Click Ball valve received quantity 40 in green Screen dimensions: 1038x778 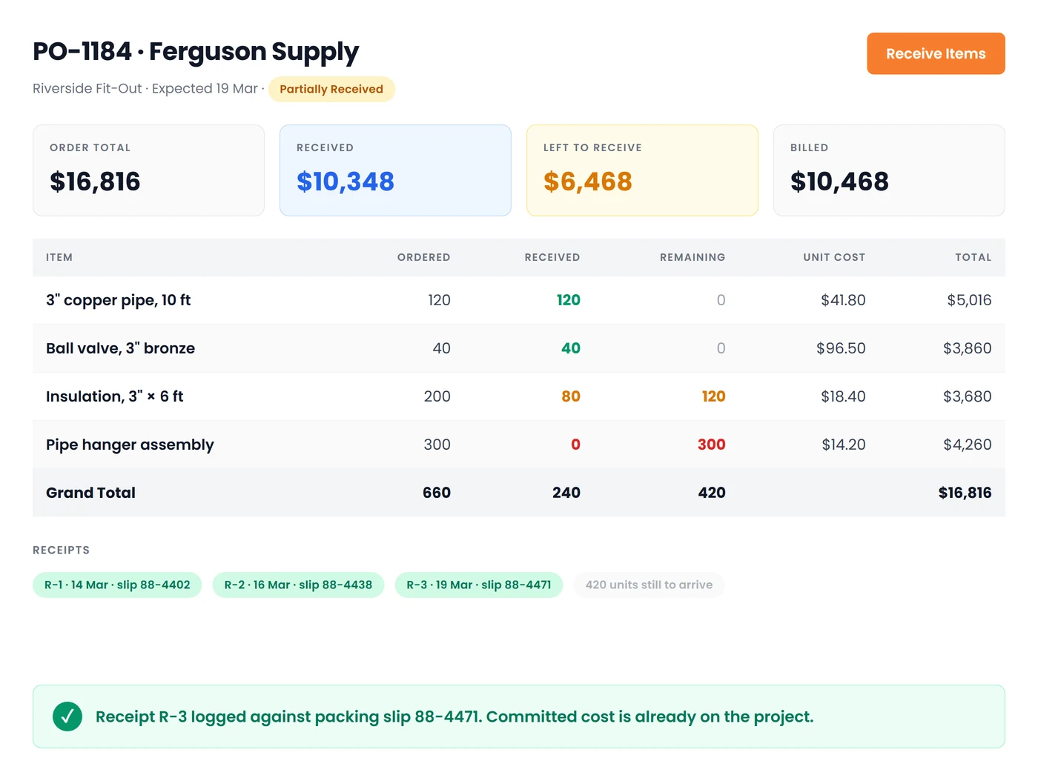tap(571, 348)
